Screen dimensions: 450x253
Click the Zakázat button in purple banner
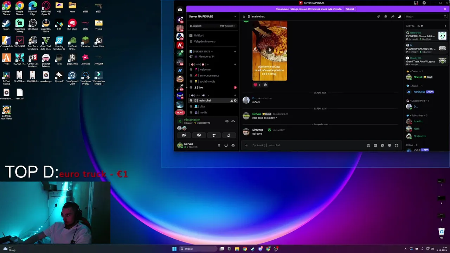349,9
